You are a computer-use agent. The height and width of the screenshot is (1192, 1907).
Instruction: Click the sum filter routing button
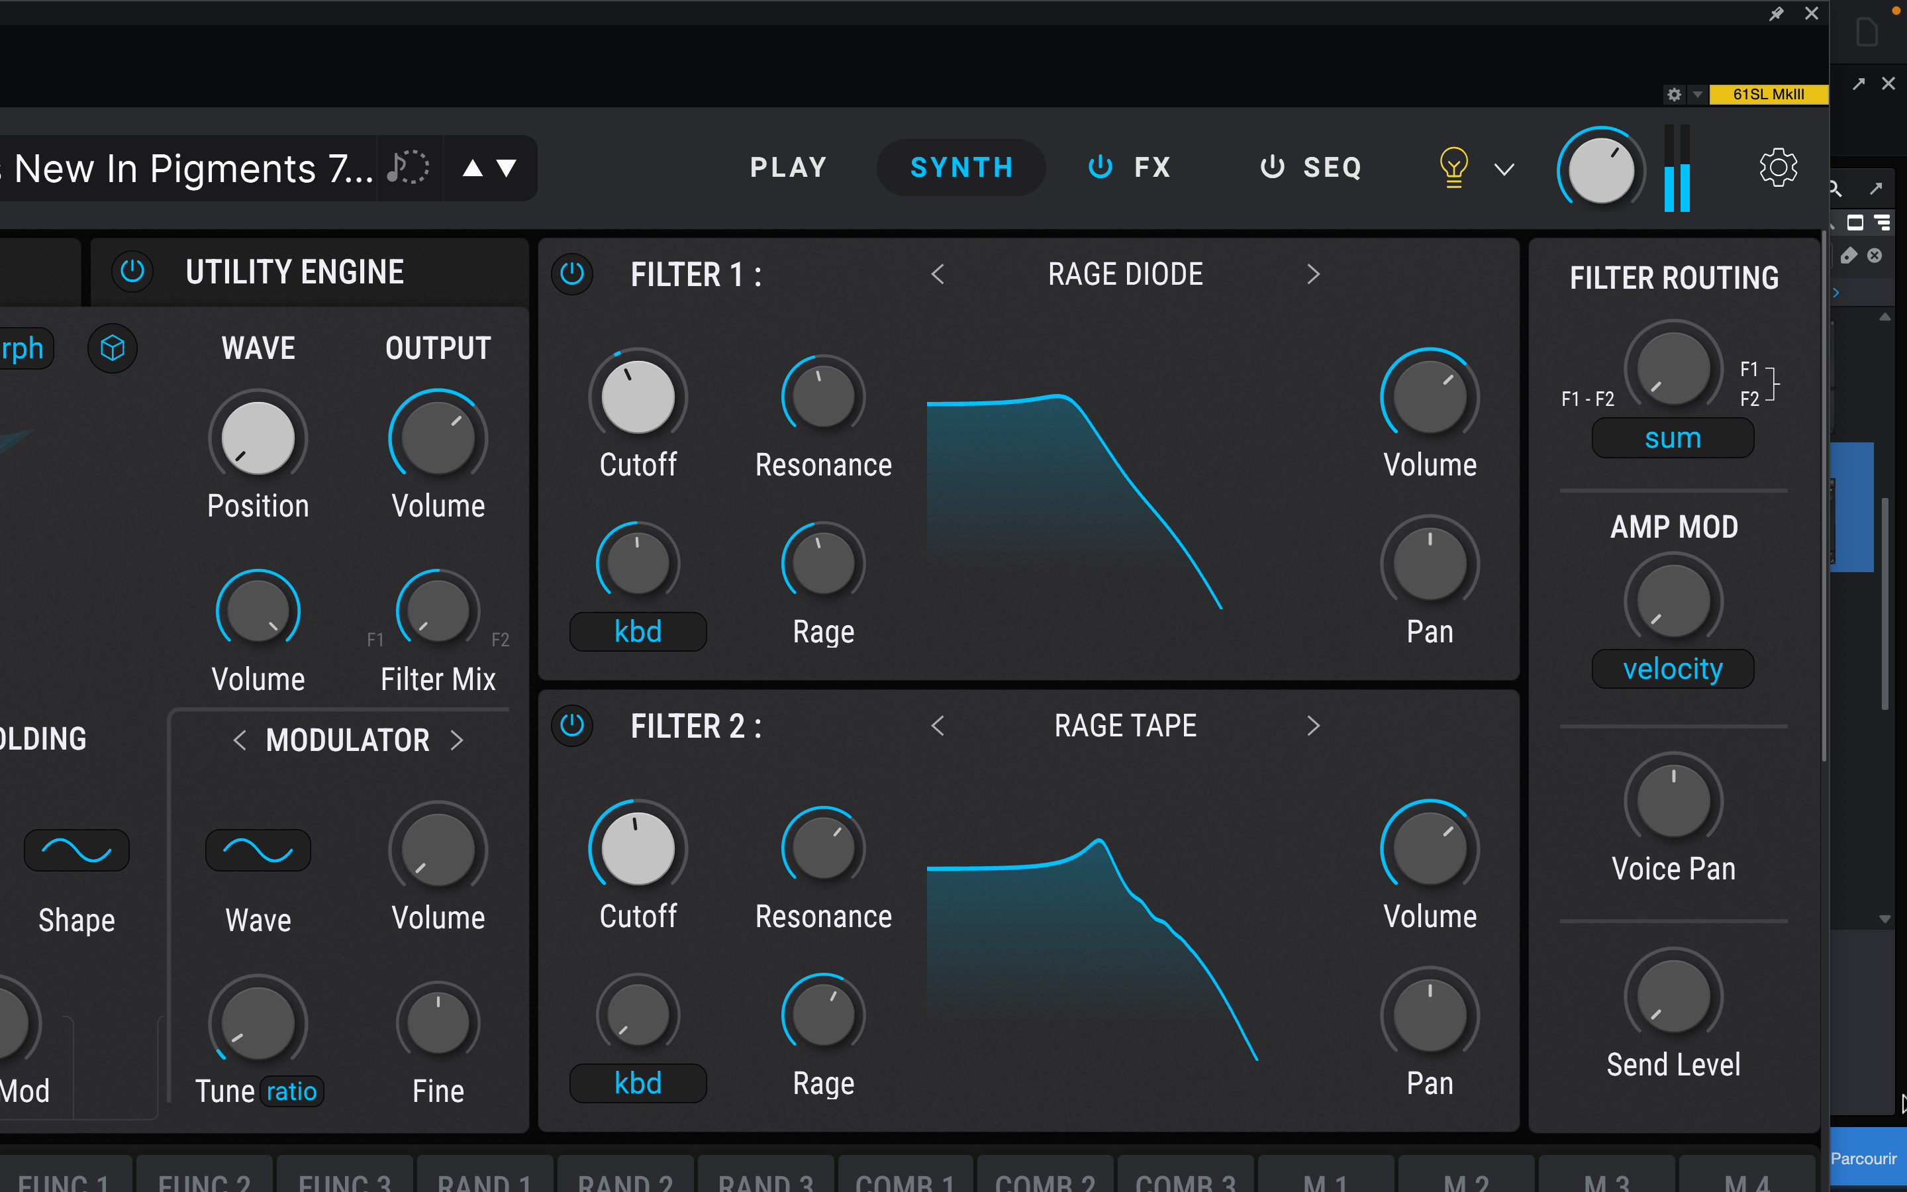[1672, 438]
